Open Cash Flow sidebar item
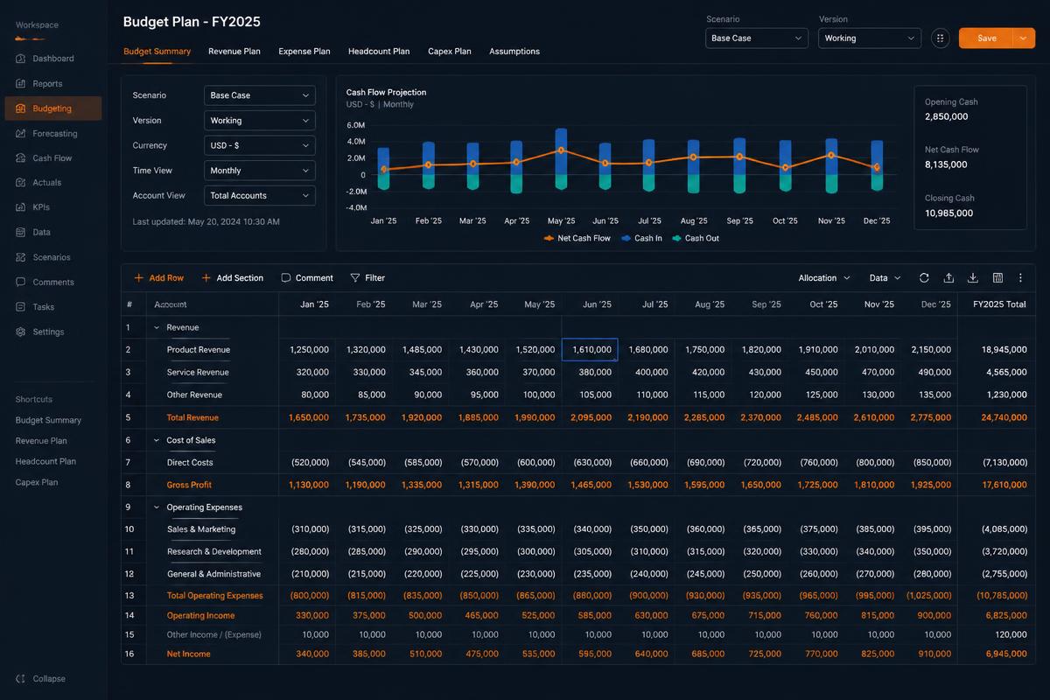Image resolution: width=1050 pixels, height=700 pixels. pos(52,158)
